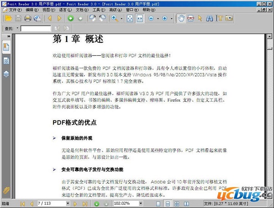Screen dimensions: 274x208
Task: Go to previous page with yellow left arrow
Action: pos(50,18)
